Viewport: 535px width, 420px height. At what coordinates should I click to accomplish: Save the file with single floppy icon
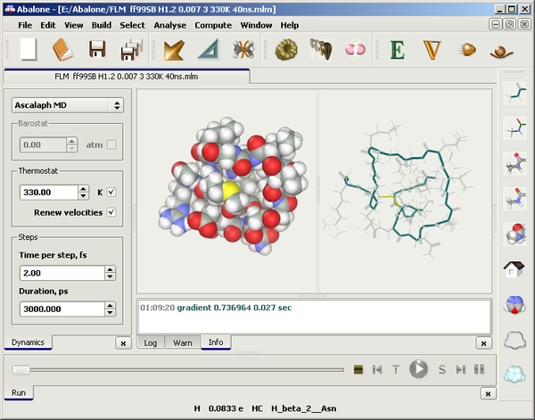click(x=97, y=49)
